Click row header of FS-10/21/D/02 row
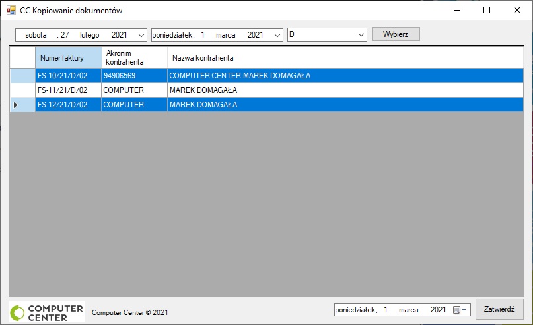Image resolution: width=533 pixels, height=325 pixels. [22, 76]
